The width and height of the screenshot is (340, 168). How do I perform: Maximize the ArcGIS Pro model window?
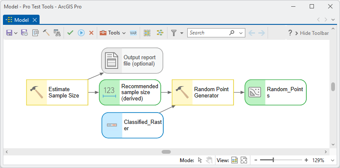pyautogui.click(x=312, y=6)
